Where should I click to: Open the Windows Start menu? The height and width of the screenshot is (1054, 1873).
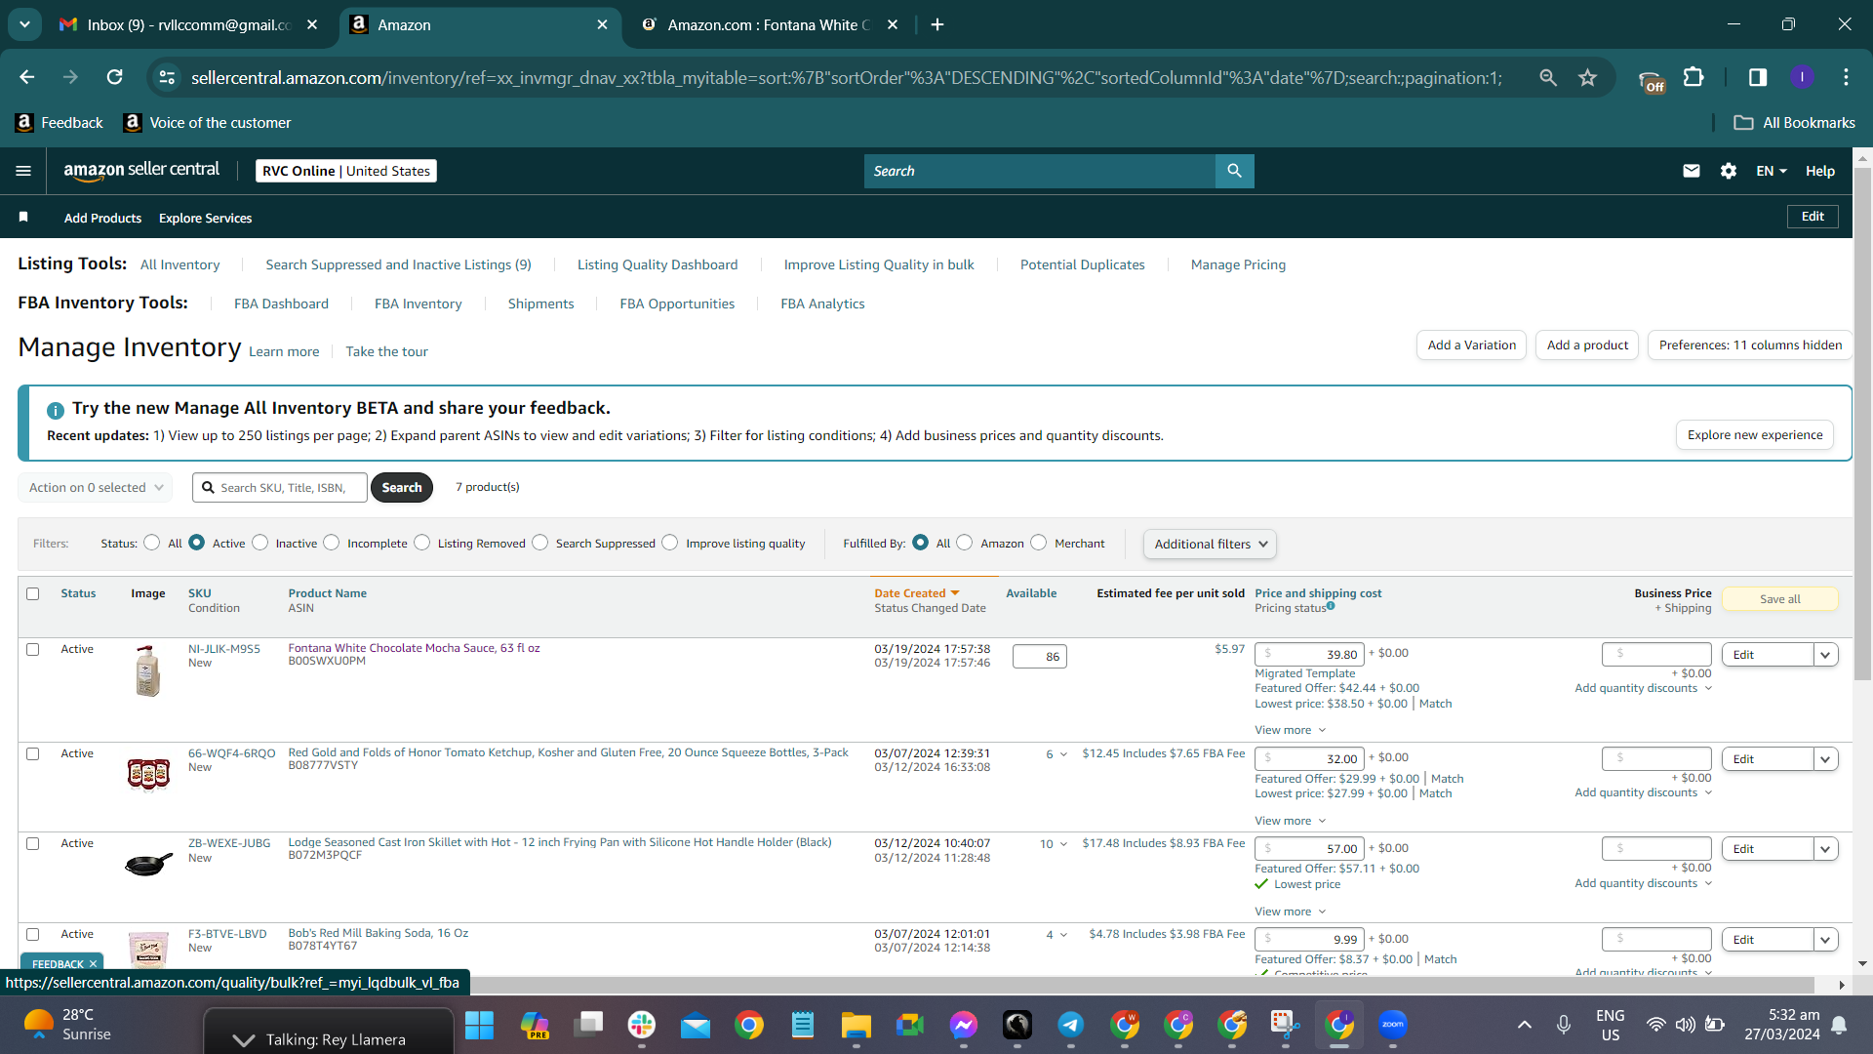point(479,1025)
